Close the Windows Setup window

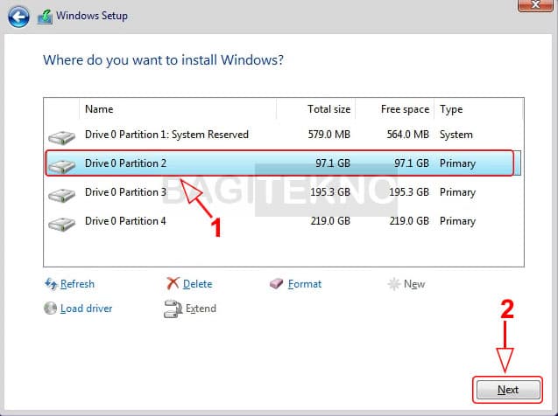535,5
